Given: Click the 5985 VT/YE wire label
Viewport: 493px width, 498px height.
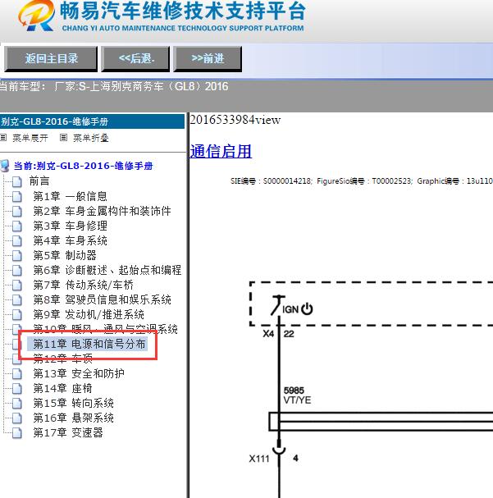Looking at the screenshot, I should [x=298, y=395].
